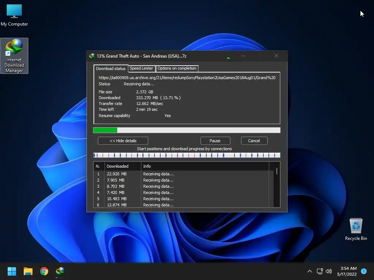374x280 pixels.
Task: Click the Downloaded column header
Action: coord(123,166)
